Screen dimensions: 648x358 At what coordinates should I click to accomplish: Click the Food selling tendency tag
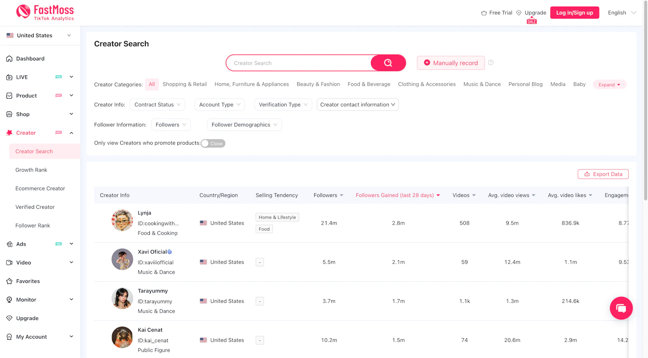pyautogui.click(x=264, y=229)
